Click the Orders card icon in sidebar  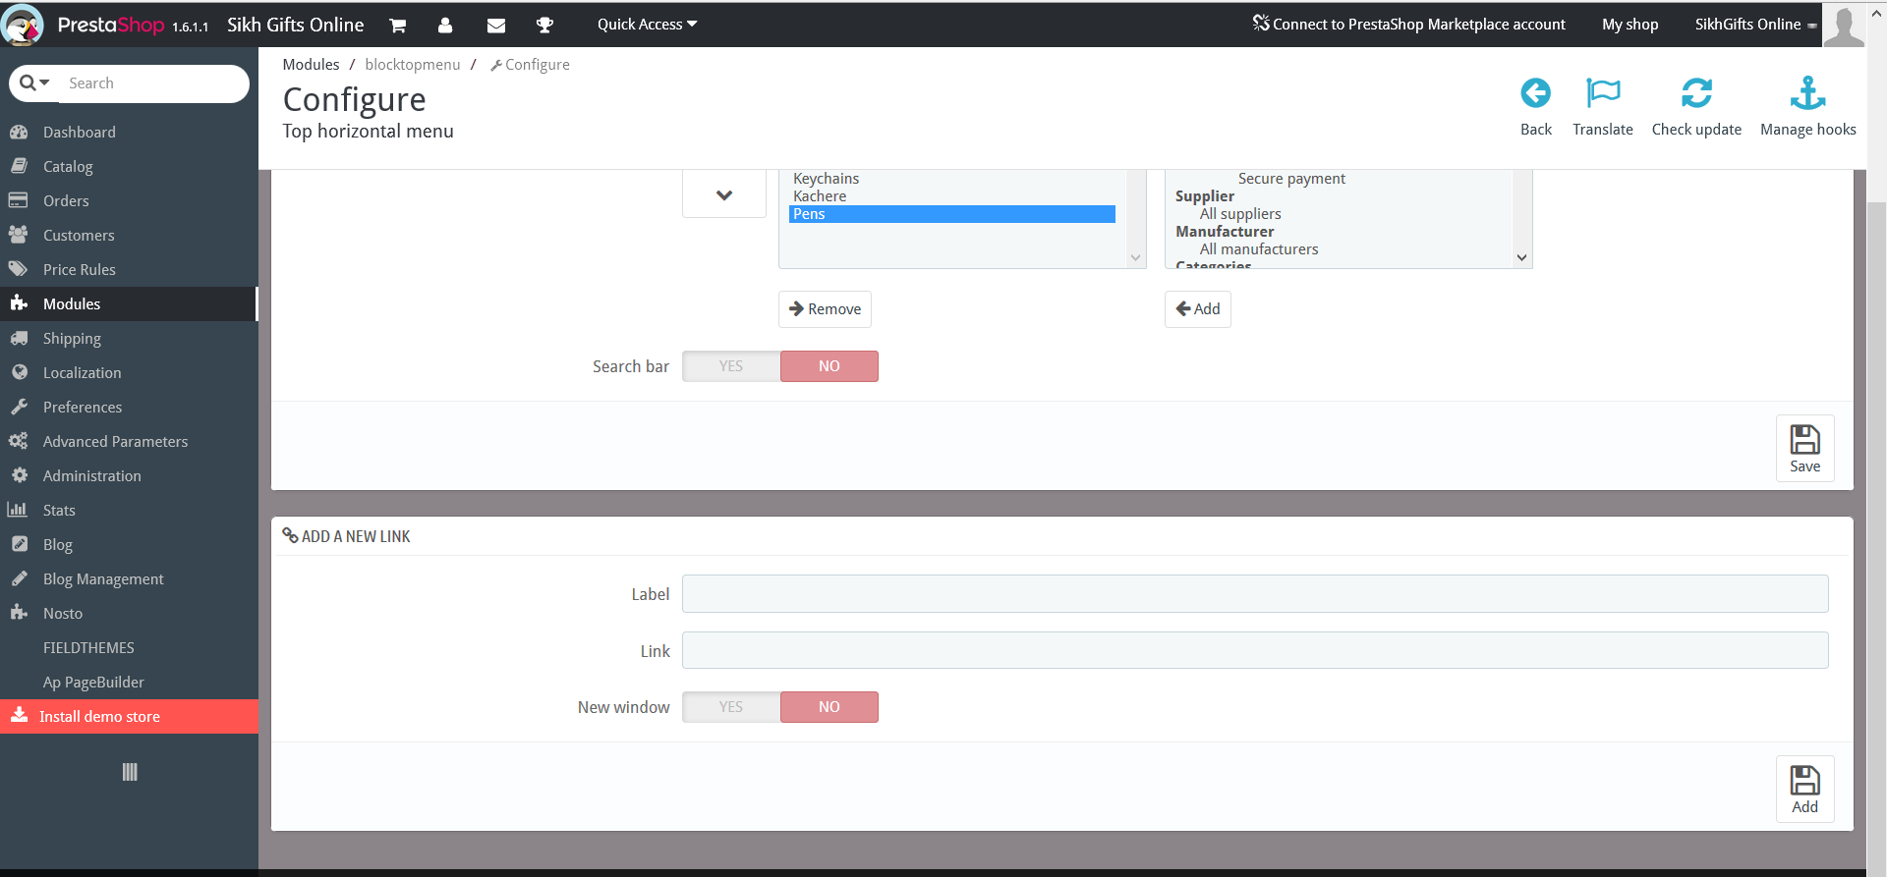coord(18,200)
